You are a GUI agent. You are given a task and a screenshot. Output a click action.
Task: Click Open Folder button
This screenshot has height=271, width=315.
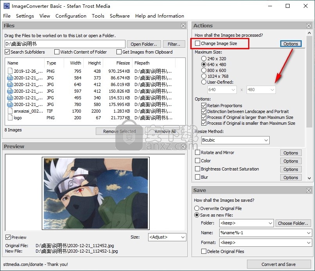click(144, 44)
